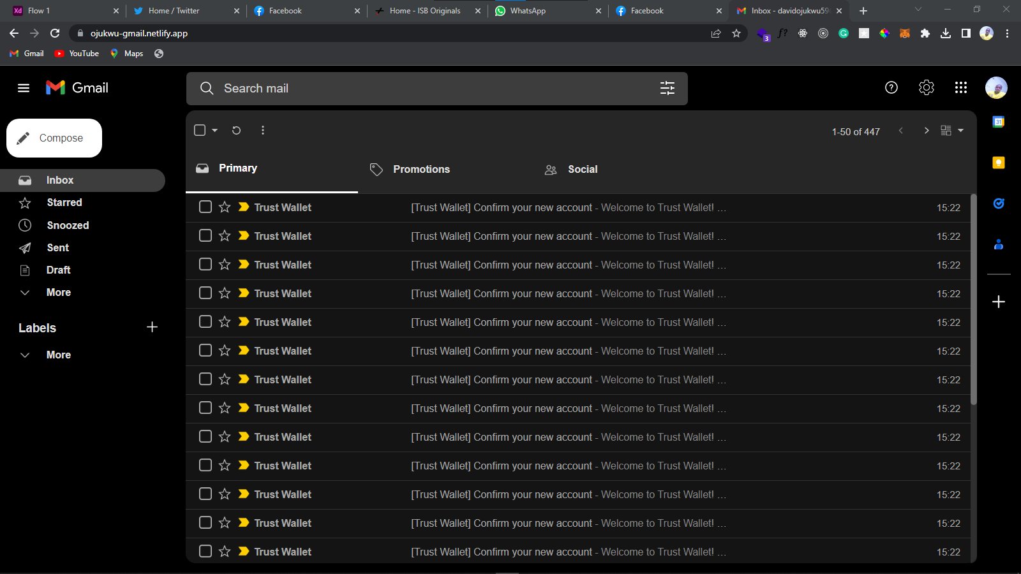Screen dimensions: 1021x574
Task: Show search options filter icon
Action: [667, 88]
